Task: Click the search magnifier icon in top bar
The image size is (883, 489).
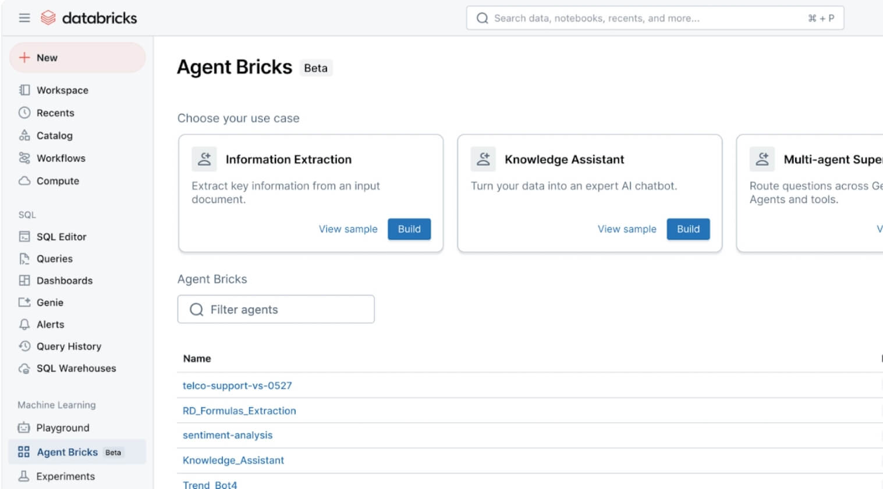Action: pos(482,18)
